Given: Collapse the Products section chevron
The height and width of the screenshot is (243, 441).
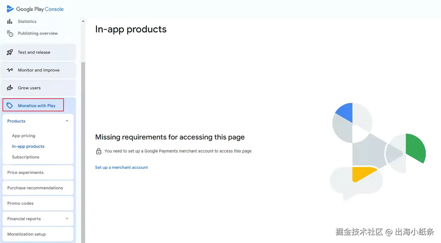Looking at the screenshot, I should [x=67, y=121].
